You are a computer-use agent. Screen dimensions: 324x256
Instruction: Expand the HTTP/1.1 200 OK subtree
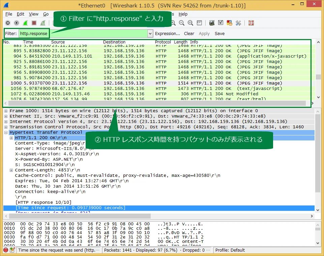pos(11,138)
